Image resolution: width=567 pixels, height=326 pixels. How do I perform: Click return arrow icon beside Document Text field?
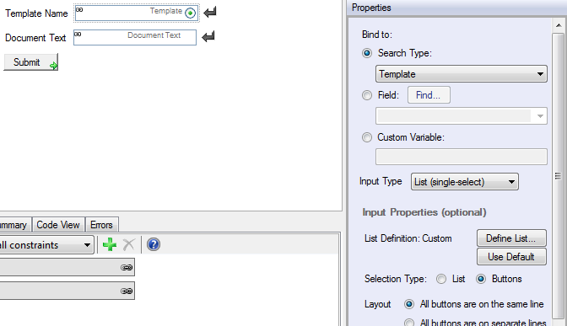pos(208,36)
